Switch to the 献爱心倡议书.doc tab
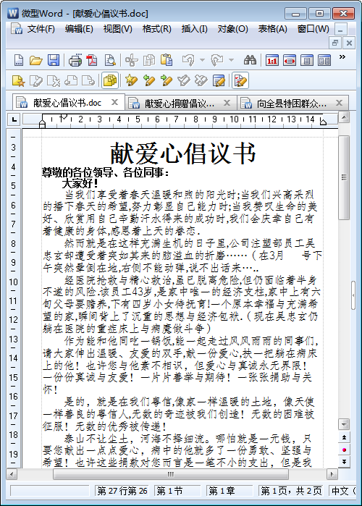The height and width of the screenshot is (506, 362). pyautogui.click(x=67, y=103)
